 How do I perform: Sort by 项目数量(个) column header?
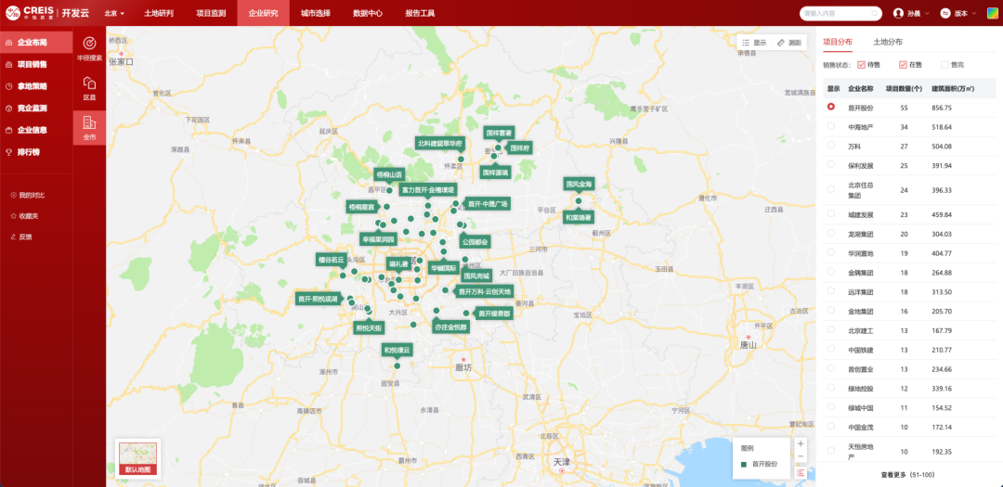[904, 88]
